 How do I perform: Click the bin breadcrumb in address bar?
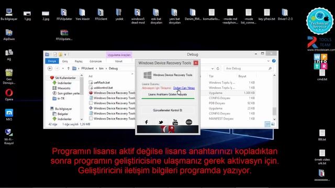click(101, 68)
